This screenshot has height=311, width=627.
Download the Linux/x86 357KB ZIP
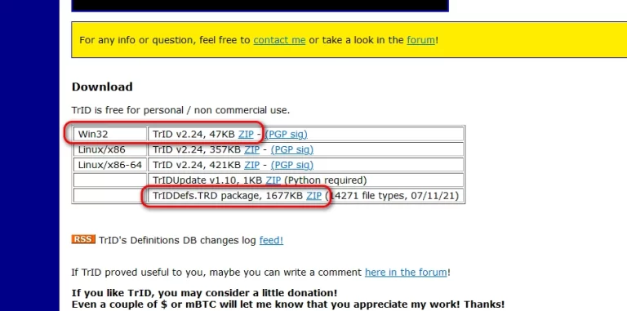tap(252, 149)
